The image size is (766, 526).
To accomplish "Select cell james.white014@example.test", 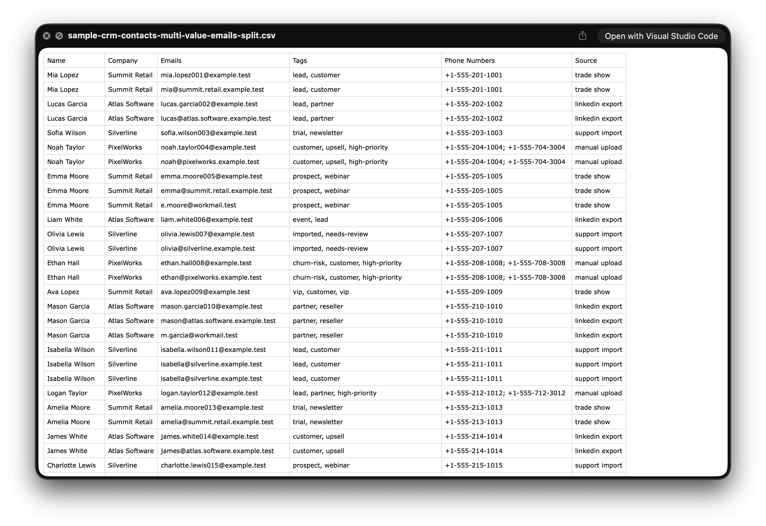I will pyautogui.click(x=223, y=437).
